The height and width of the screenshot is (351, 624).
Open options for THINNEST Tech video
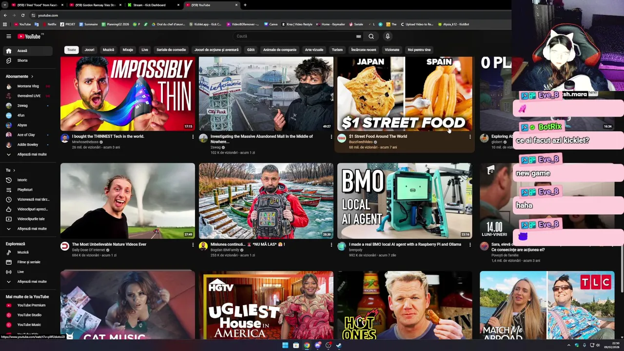[x=193, y=137]
